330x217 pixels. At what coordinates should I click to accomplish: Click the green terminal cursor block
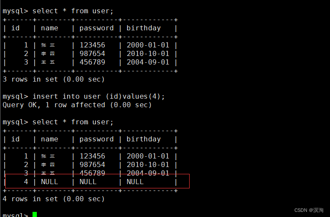pyautogui.click(x=35, y=214)
